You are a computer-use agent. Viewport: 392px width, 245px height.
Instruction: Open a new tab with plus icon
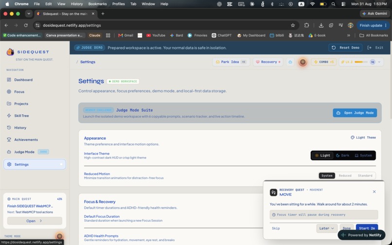click(103, 14)
